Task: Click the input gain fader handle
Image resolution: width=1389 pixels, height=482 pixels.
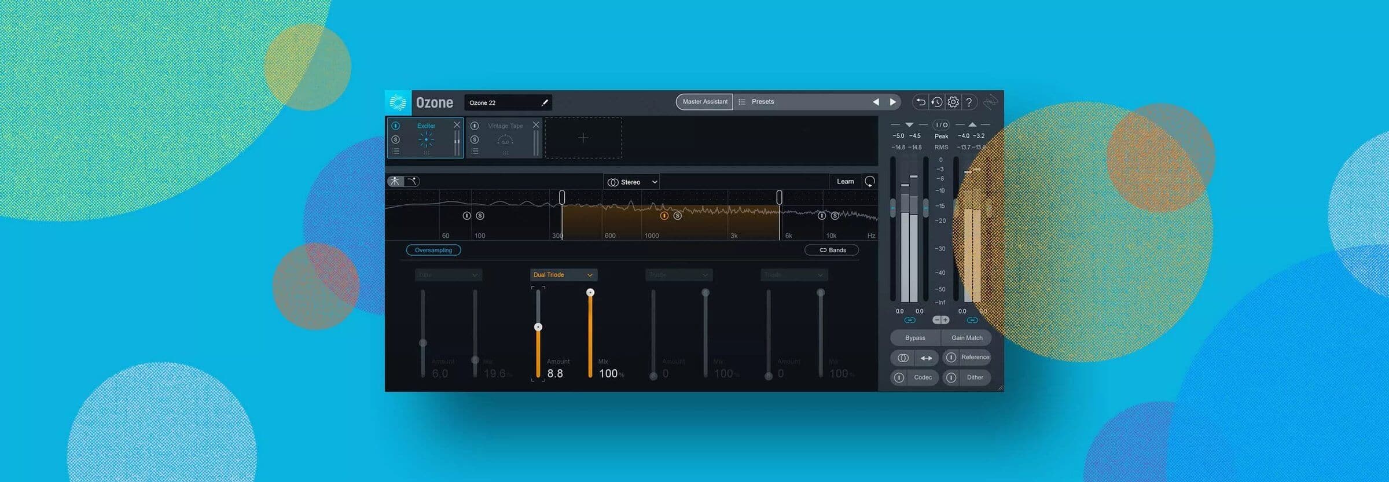Action: point(893,208)
